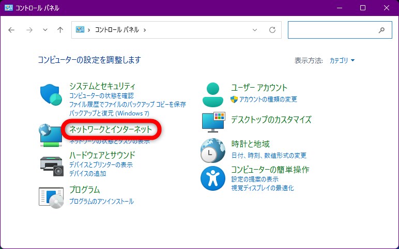Click the back navigation arrow

tap(12, 30)
